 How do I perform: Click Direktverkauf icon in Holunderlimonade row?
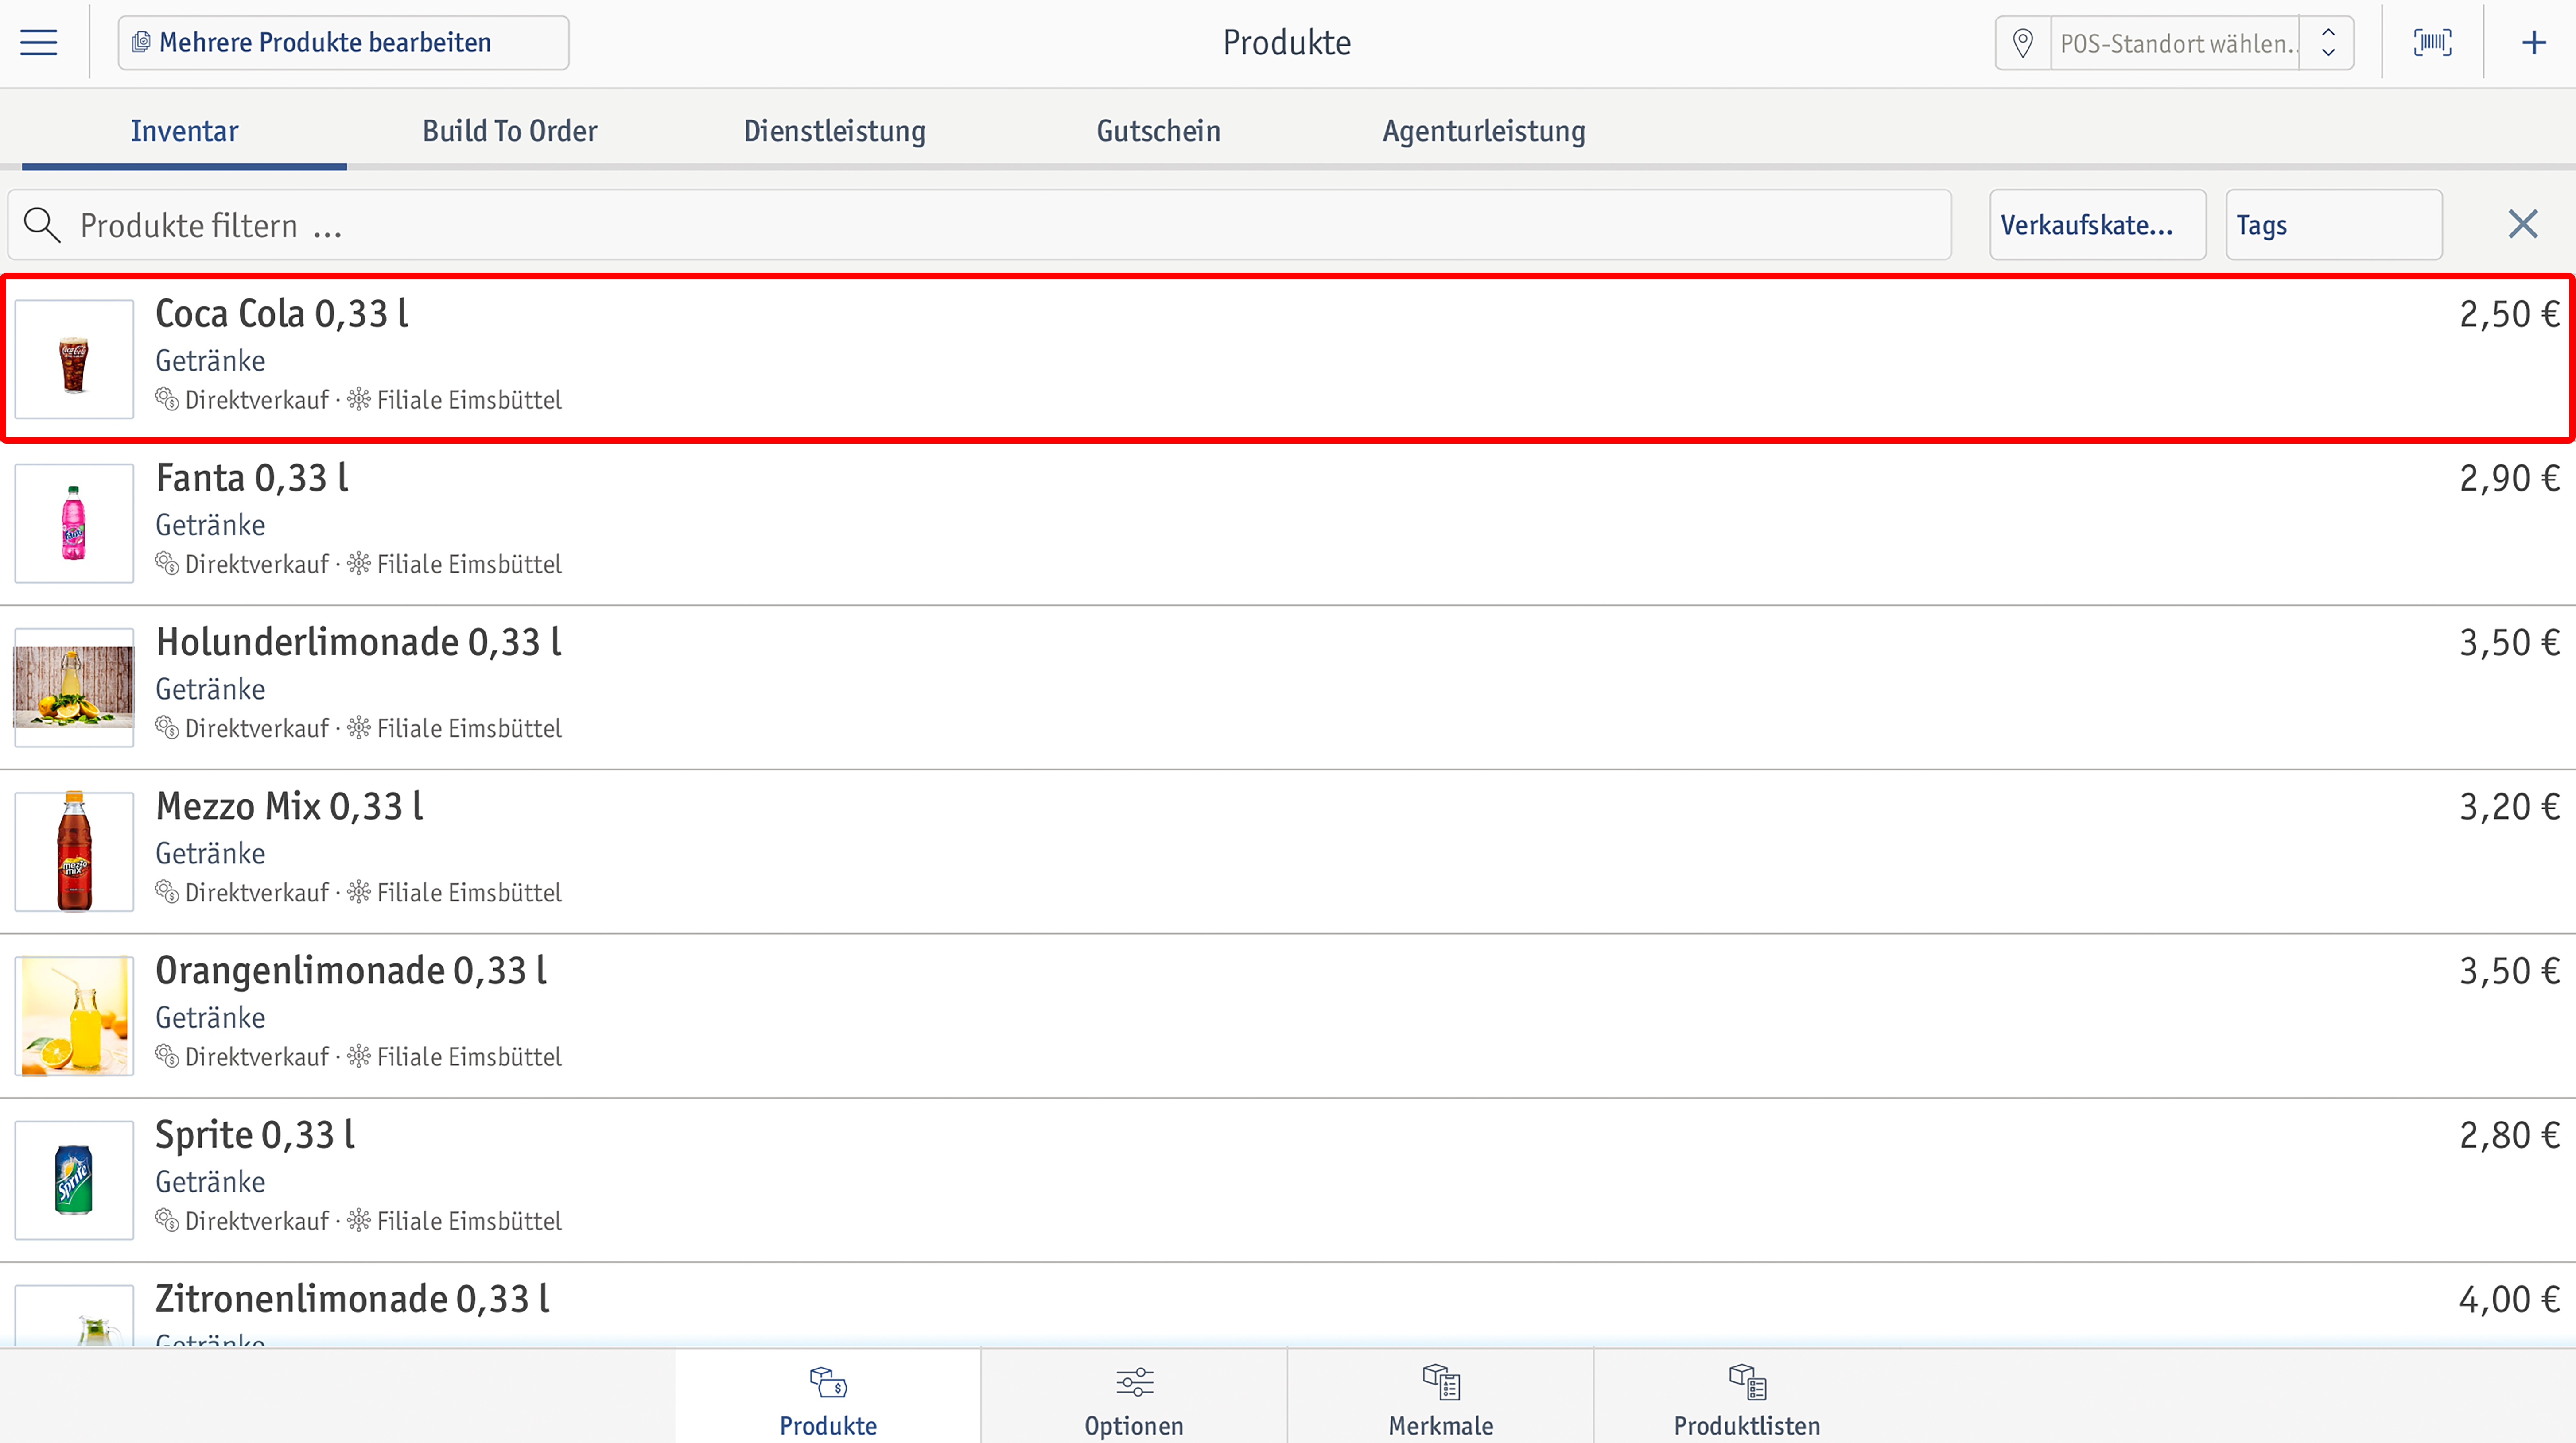(x=167, y=727)
